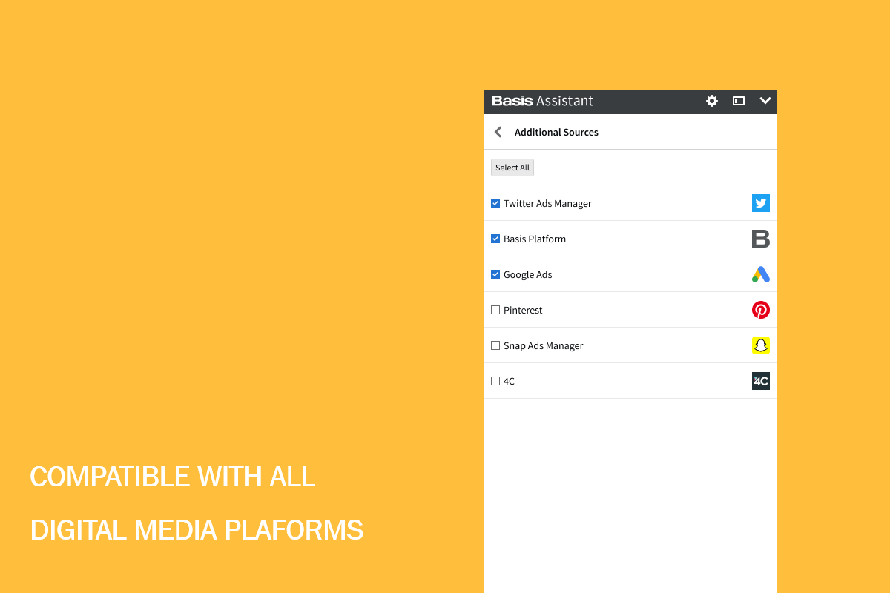Screen dimensions: 890x593
Task: Tick the 4C source checkbox
Action: 495,381
